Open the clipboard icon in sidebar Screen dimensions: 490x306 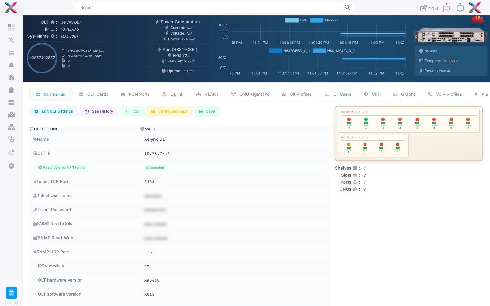[11, 90]
